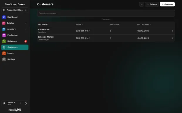Open Lakeside Market row chevron
This screenshot has width=182, height=113.
173,38
